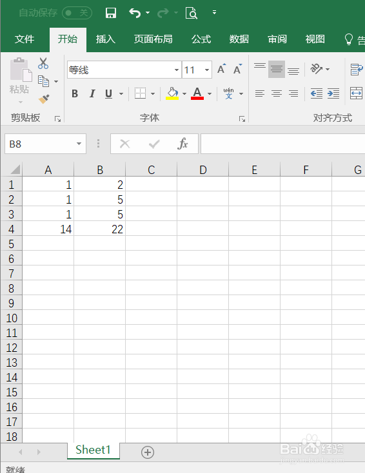Open Name Box dropdown arrow
Screen dimensions: 365x473
[x=79, y=144]
